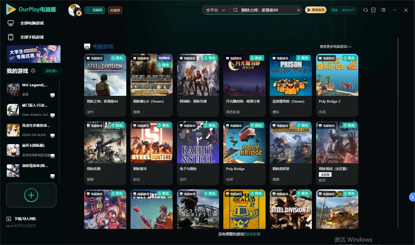Open Hearts of Iron IV 钢铁雄心4 card
The height and width of the screenshot is (245, 415).
click(151, 85)
